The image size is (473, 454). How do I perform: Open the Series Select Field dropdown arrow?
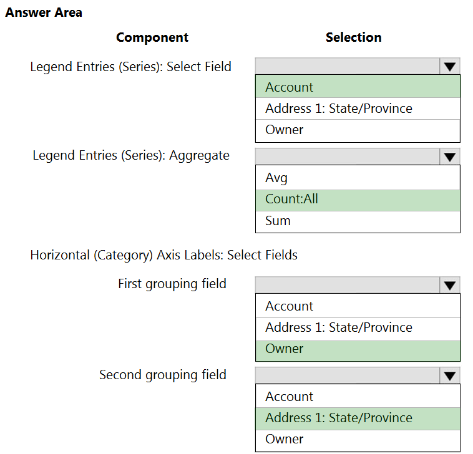(x=449, y=67)
